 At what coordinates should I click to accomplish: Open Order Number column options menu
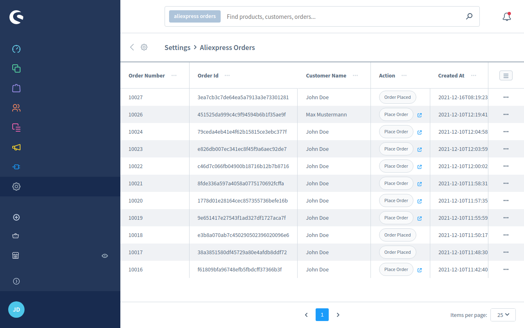[x=174, y=75]
